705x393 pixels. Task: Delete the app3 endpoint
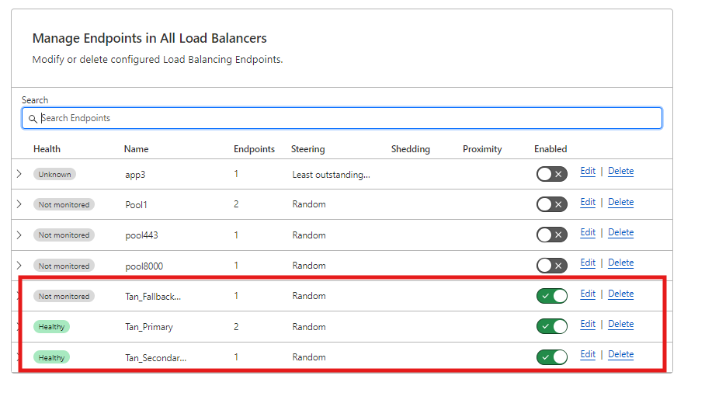pos(620,172)
